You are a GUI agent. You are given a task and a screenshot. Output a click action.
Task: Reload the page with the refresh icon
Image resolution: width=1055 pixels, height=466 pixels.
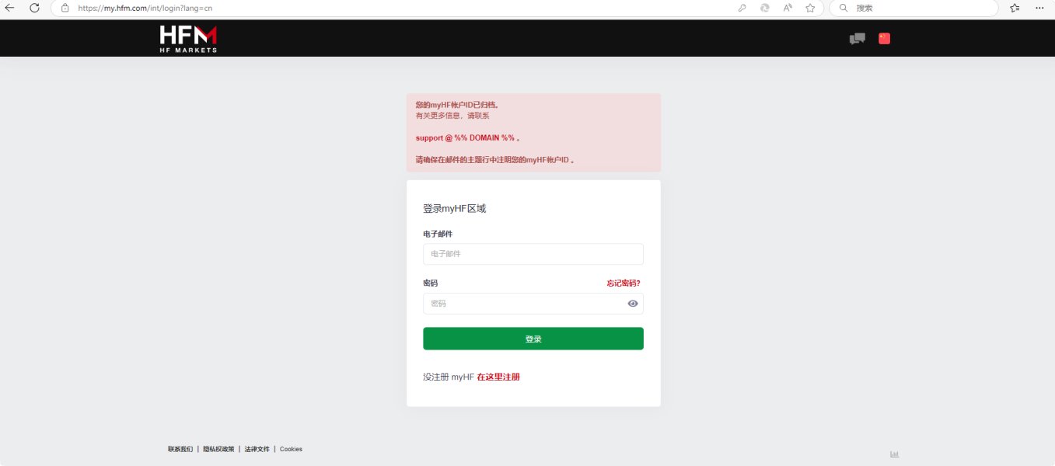[x=34, y=8]
